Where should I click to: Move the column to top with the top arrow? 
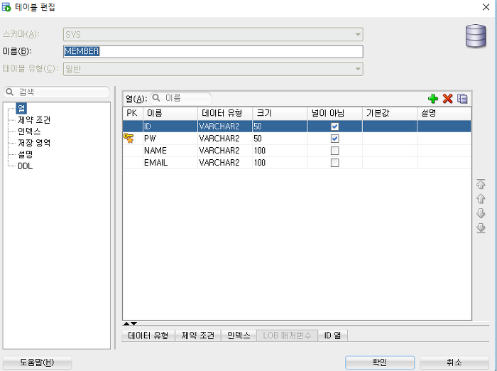click(481, 184)
